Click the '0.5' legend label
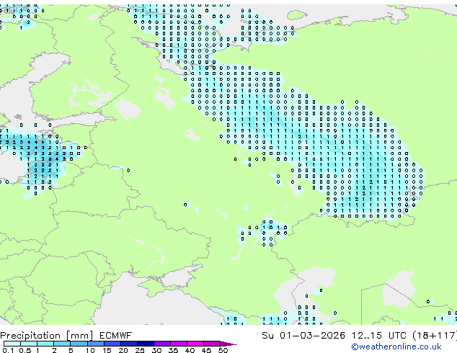The height and width of the screenshot is (353, 457). pos(25,350)
